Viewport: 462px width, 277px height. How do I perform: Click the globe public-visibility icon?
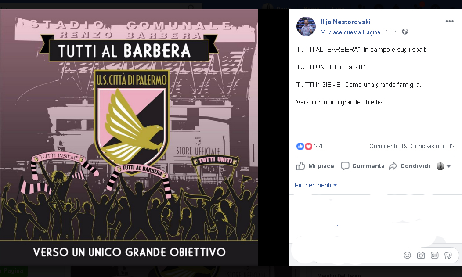(405, 32)
